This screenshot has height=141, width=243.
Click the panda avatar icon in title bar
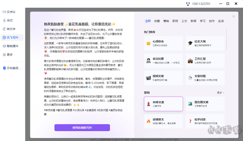click(197, 4)
